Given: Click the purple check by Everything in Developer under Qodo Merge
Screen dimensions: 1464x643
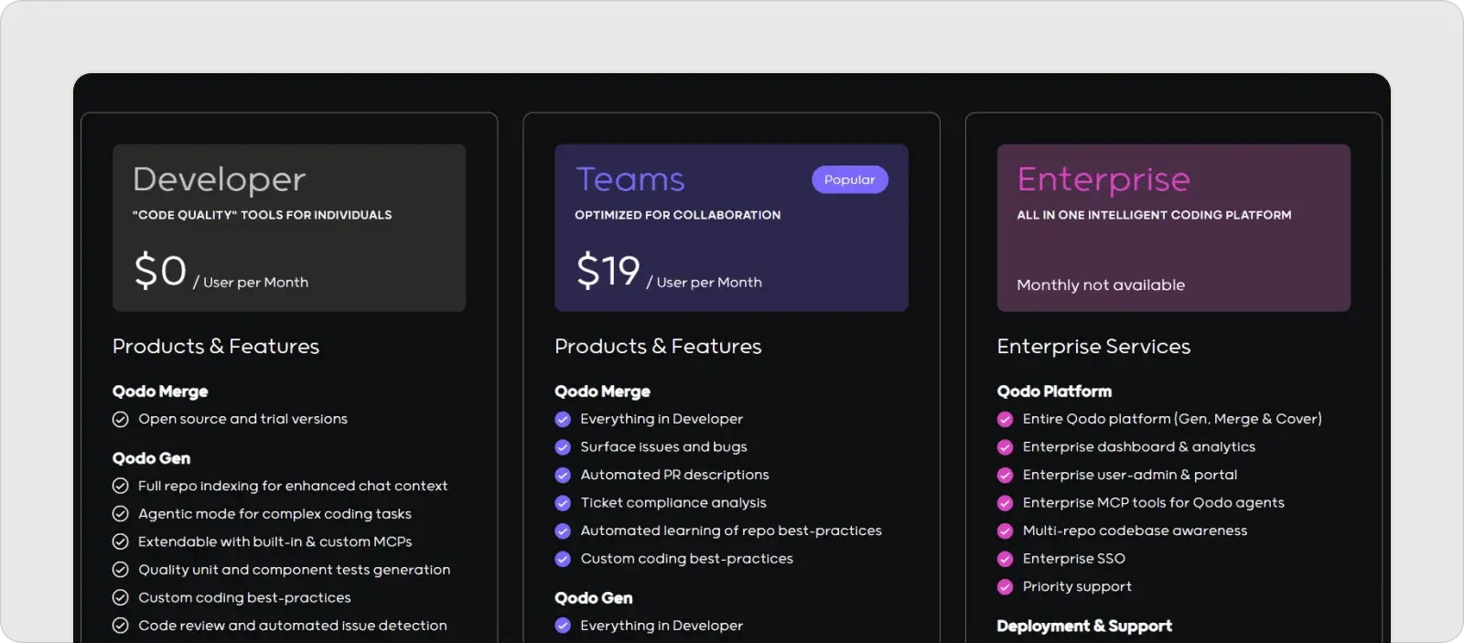Looking at the screenshot, I should pos(563,419).
